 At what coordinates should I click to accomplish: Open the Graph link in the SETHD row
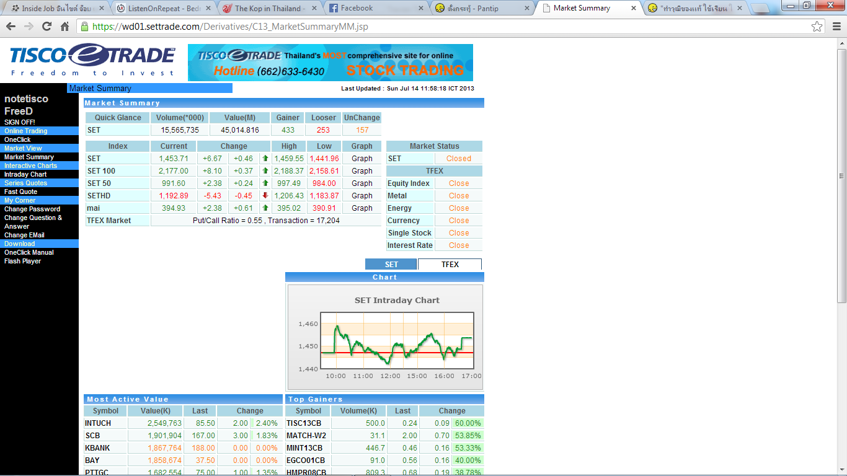362,196
